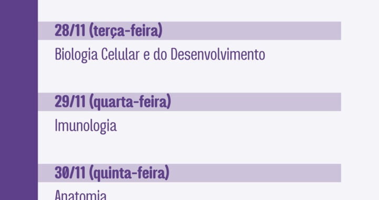379x200 pixels.
Task: Click empty lavender bar area right of quinta-feira
Action: pyautogui.click(x=255, y=173)
